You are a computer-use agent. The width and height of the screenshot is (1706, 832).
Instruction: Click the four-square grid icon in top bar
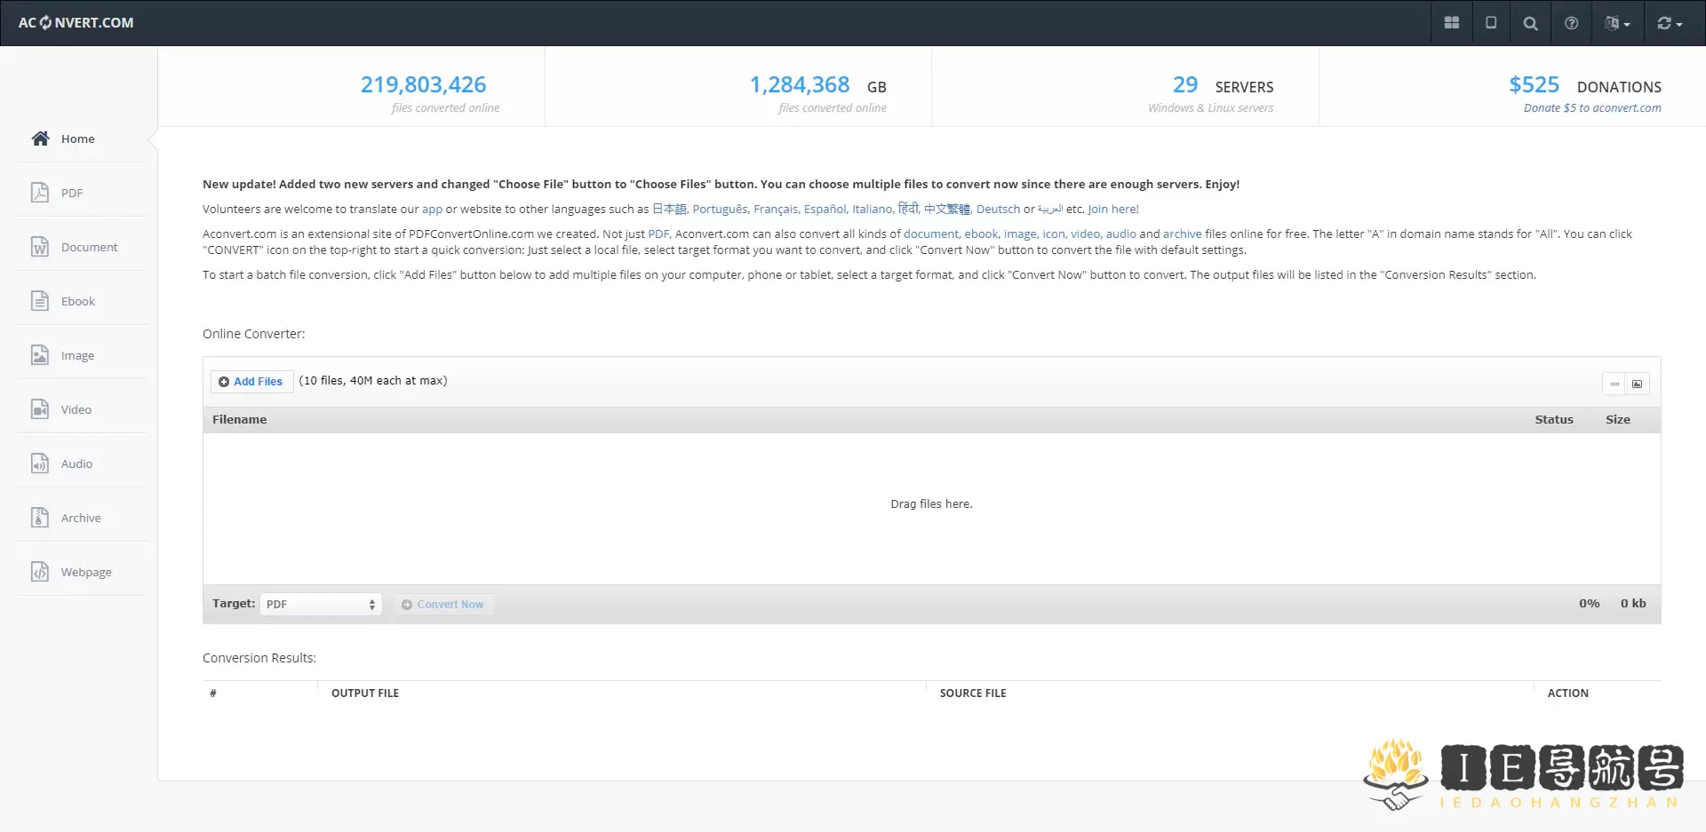point(1452,23)
